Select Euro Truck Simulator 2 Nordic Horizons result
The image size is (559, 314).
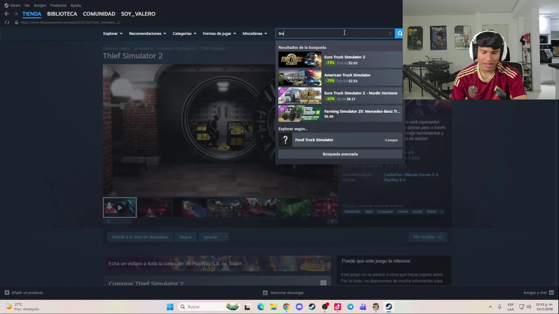[x=339, y=96]
